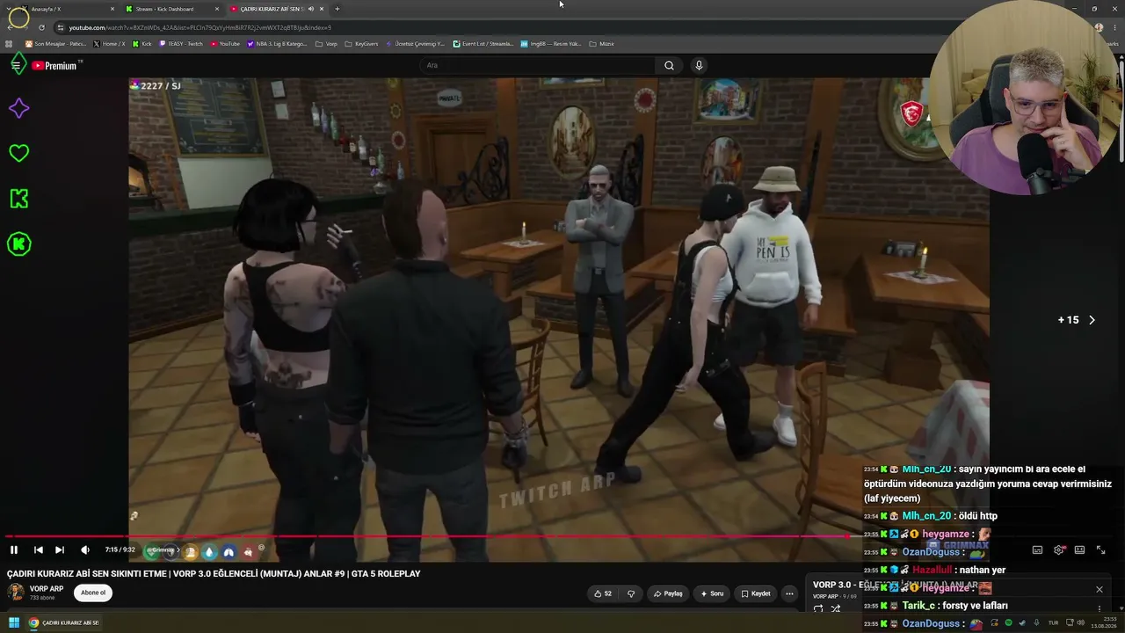Image resolution: width=1125 pixels, height=633 pixels.
Task: Open the TEASY - Twitch bookmark
Action: click(181, 44)
